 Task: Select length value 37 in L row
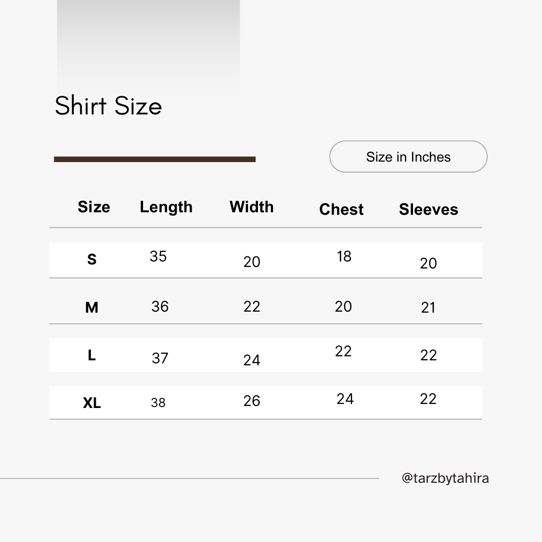click(160, 358)
